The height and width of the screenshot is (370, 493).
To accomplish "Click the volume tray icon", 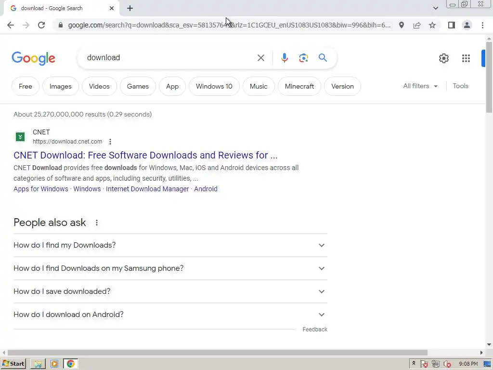I will (447, 364).
